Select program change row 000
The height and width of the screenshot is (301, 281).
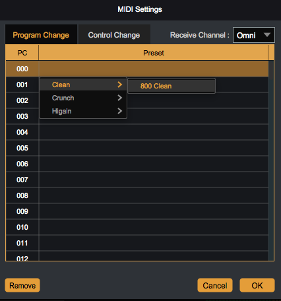(137, 69)
